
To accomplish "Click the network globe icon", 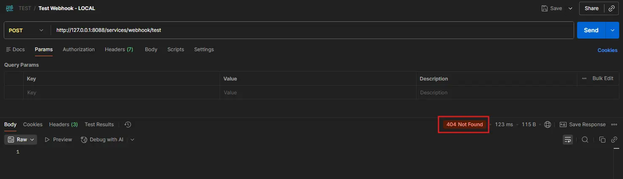I will (548, 125).
